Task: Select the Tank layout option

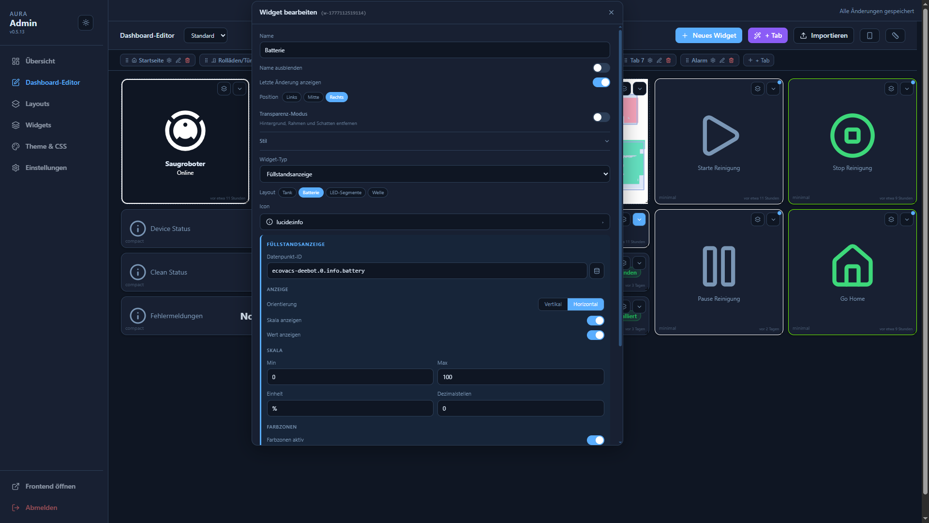Action: click(x=287, y=192)
